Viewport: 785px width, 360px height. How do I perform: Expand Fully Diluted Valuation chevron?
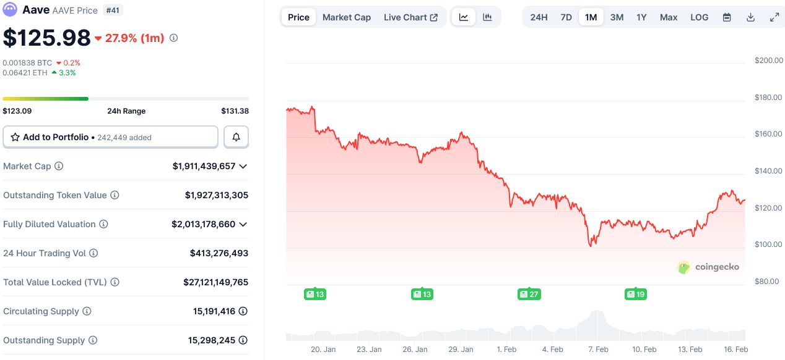tap(243, 224)
